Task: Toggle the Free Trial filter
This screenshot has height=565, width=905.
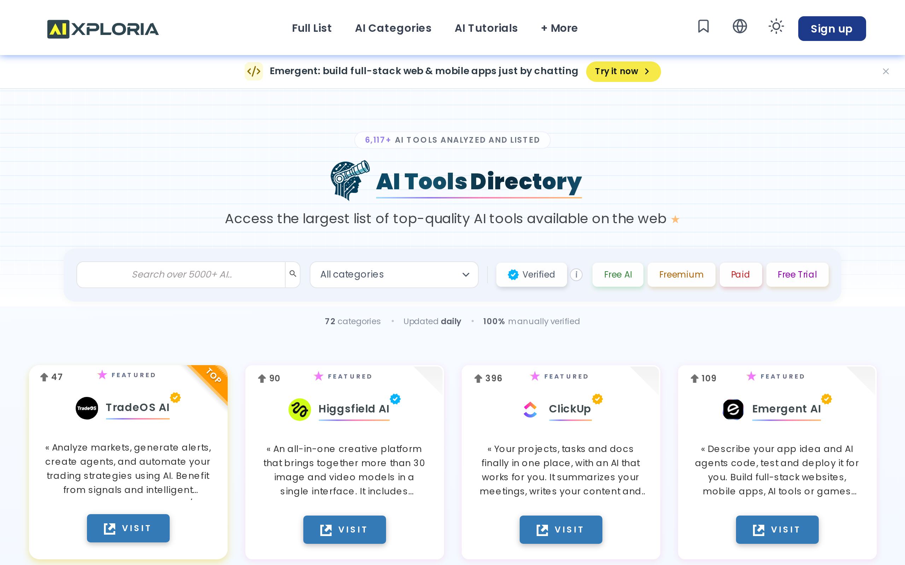Action: 797,275
